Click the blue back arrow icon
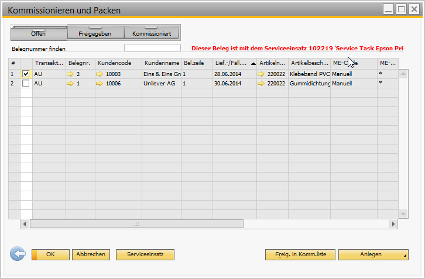This screenshot has height=279, width=425. [18, 254]
